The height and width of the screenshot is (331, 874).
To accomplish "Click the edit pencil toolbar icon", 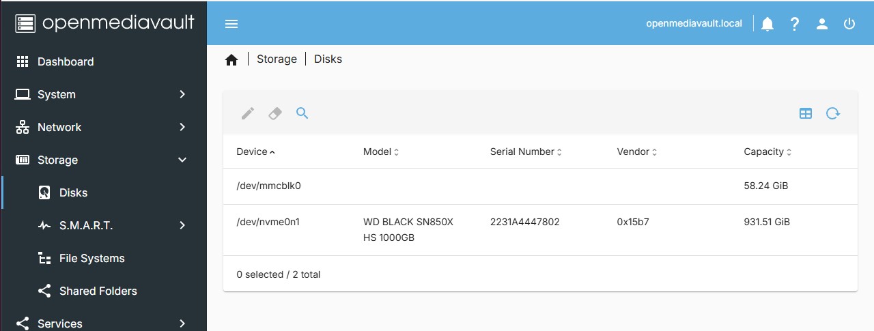I will click(248, 113).
